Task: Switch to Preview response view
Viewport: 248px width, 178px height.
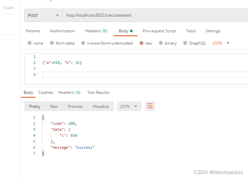Action: [75, 106]
